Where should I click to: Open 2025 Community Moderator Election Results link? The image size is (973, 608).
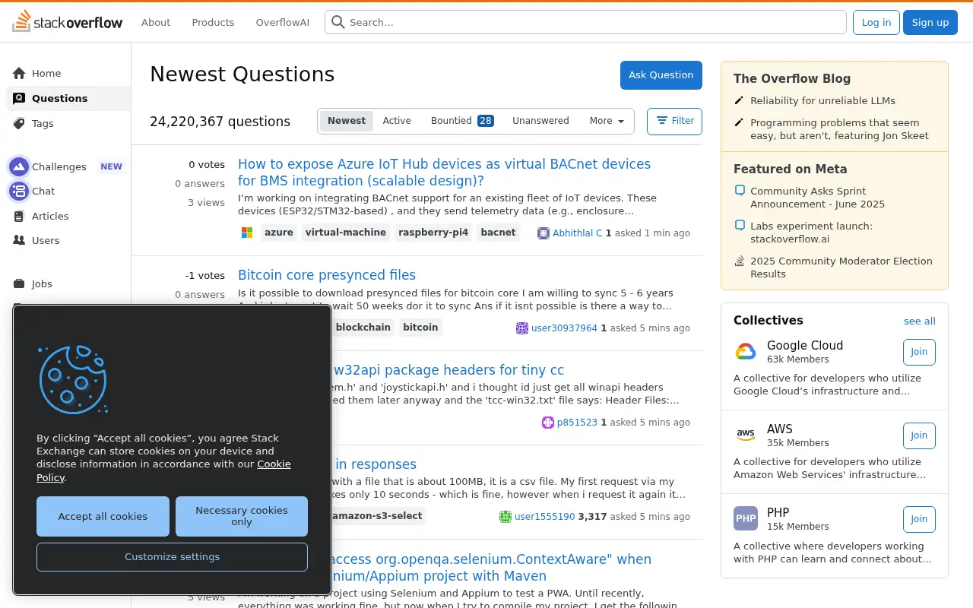[841, 268]
